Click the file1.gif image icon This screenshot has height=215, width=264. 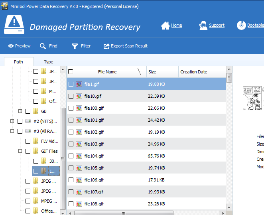[79, 84]
